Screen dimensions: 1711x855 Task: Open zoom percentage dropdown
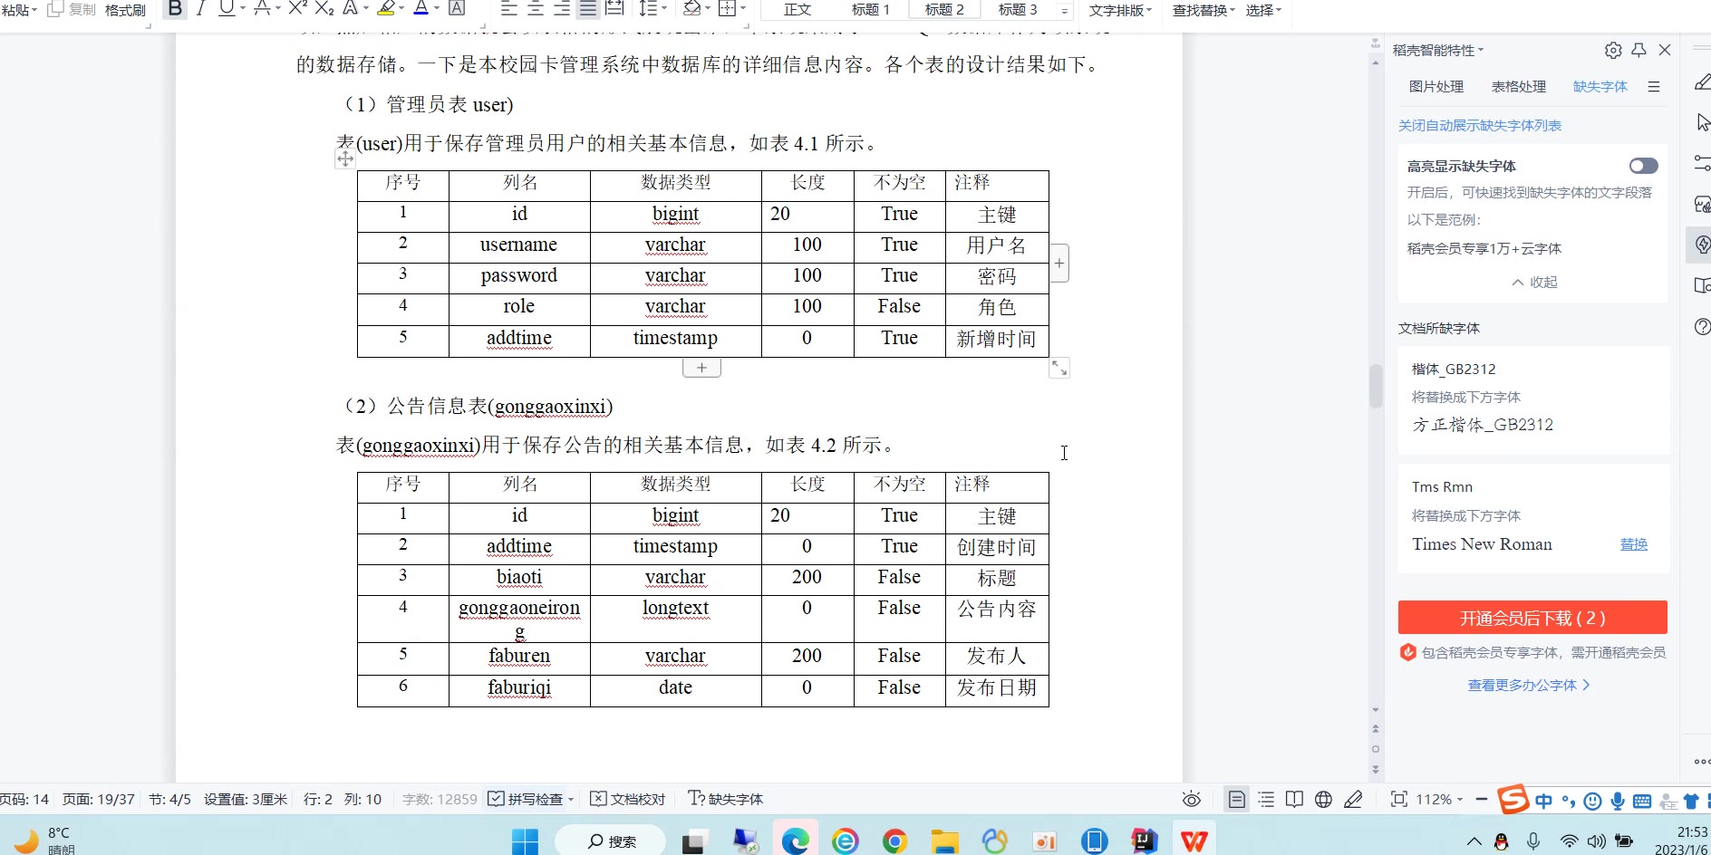tap(1439, 799)
